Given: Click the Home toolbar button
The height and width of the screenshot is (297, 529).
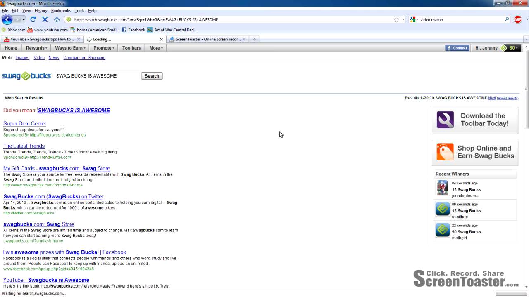Looking at the screenshot, I should pos(11,48).
